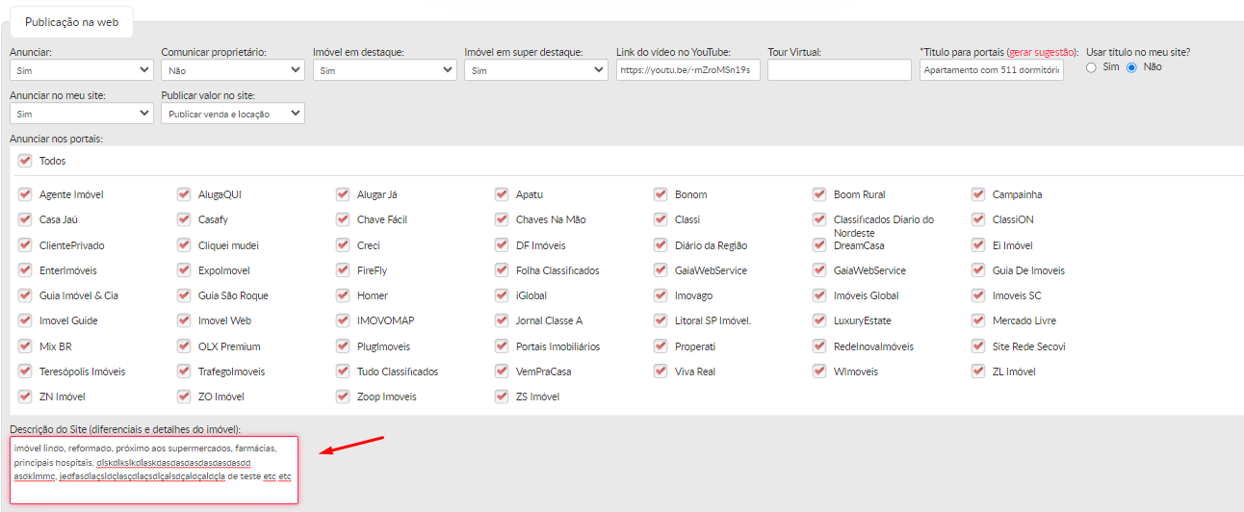Click the gerar sugestão link
Viewport: 1244px width, 512px height.
[1042, 52]
